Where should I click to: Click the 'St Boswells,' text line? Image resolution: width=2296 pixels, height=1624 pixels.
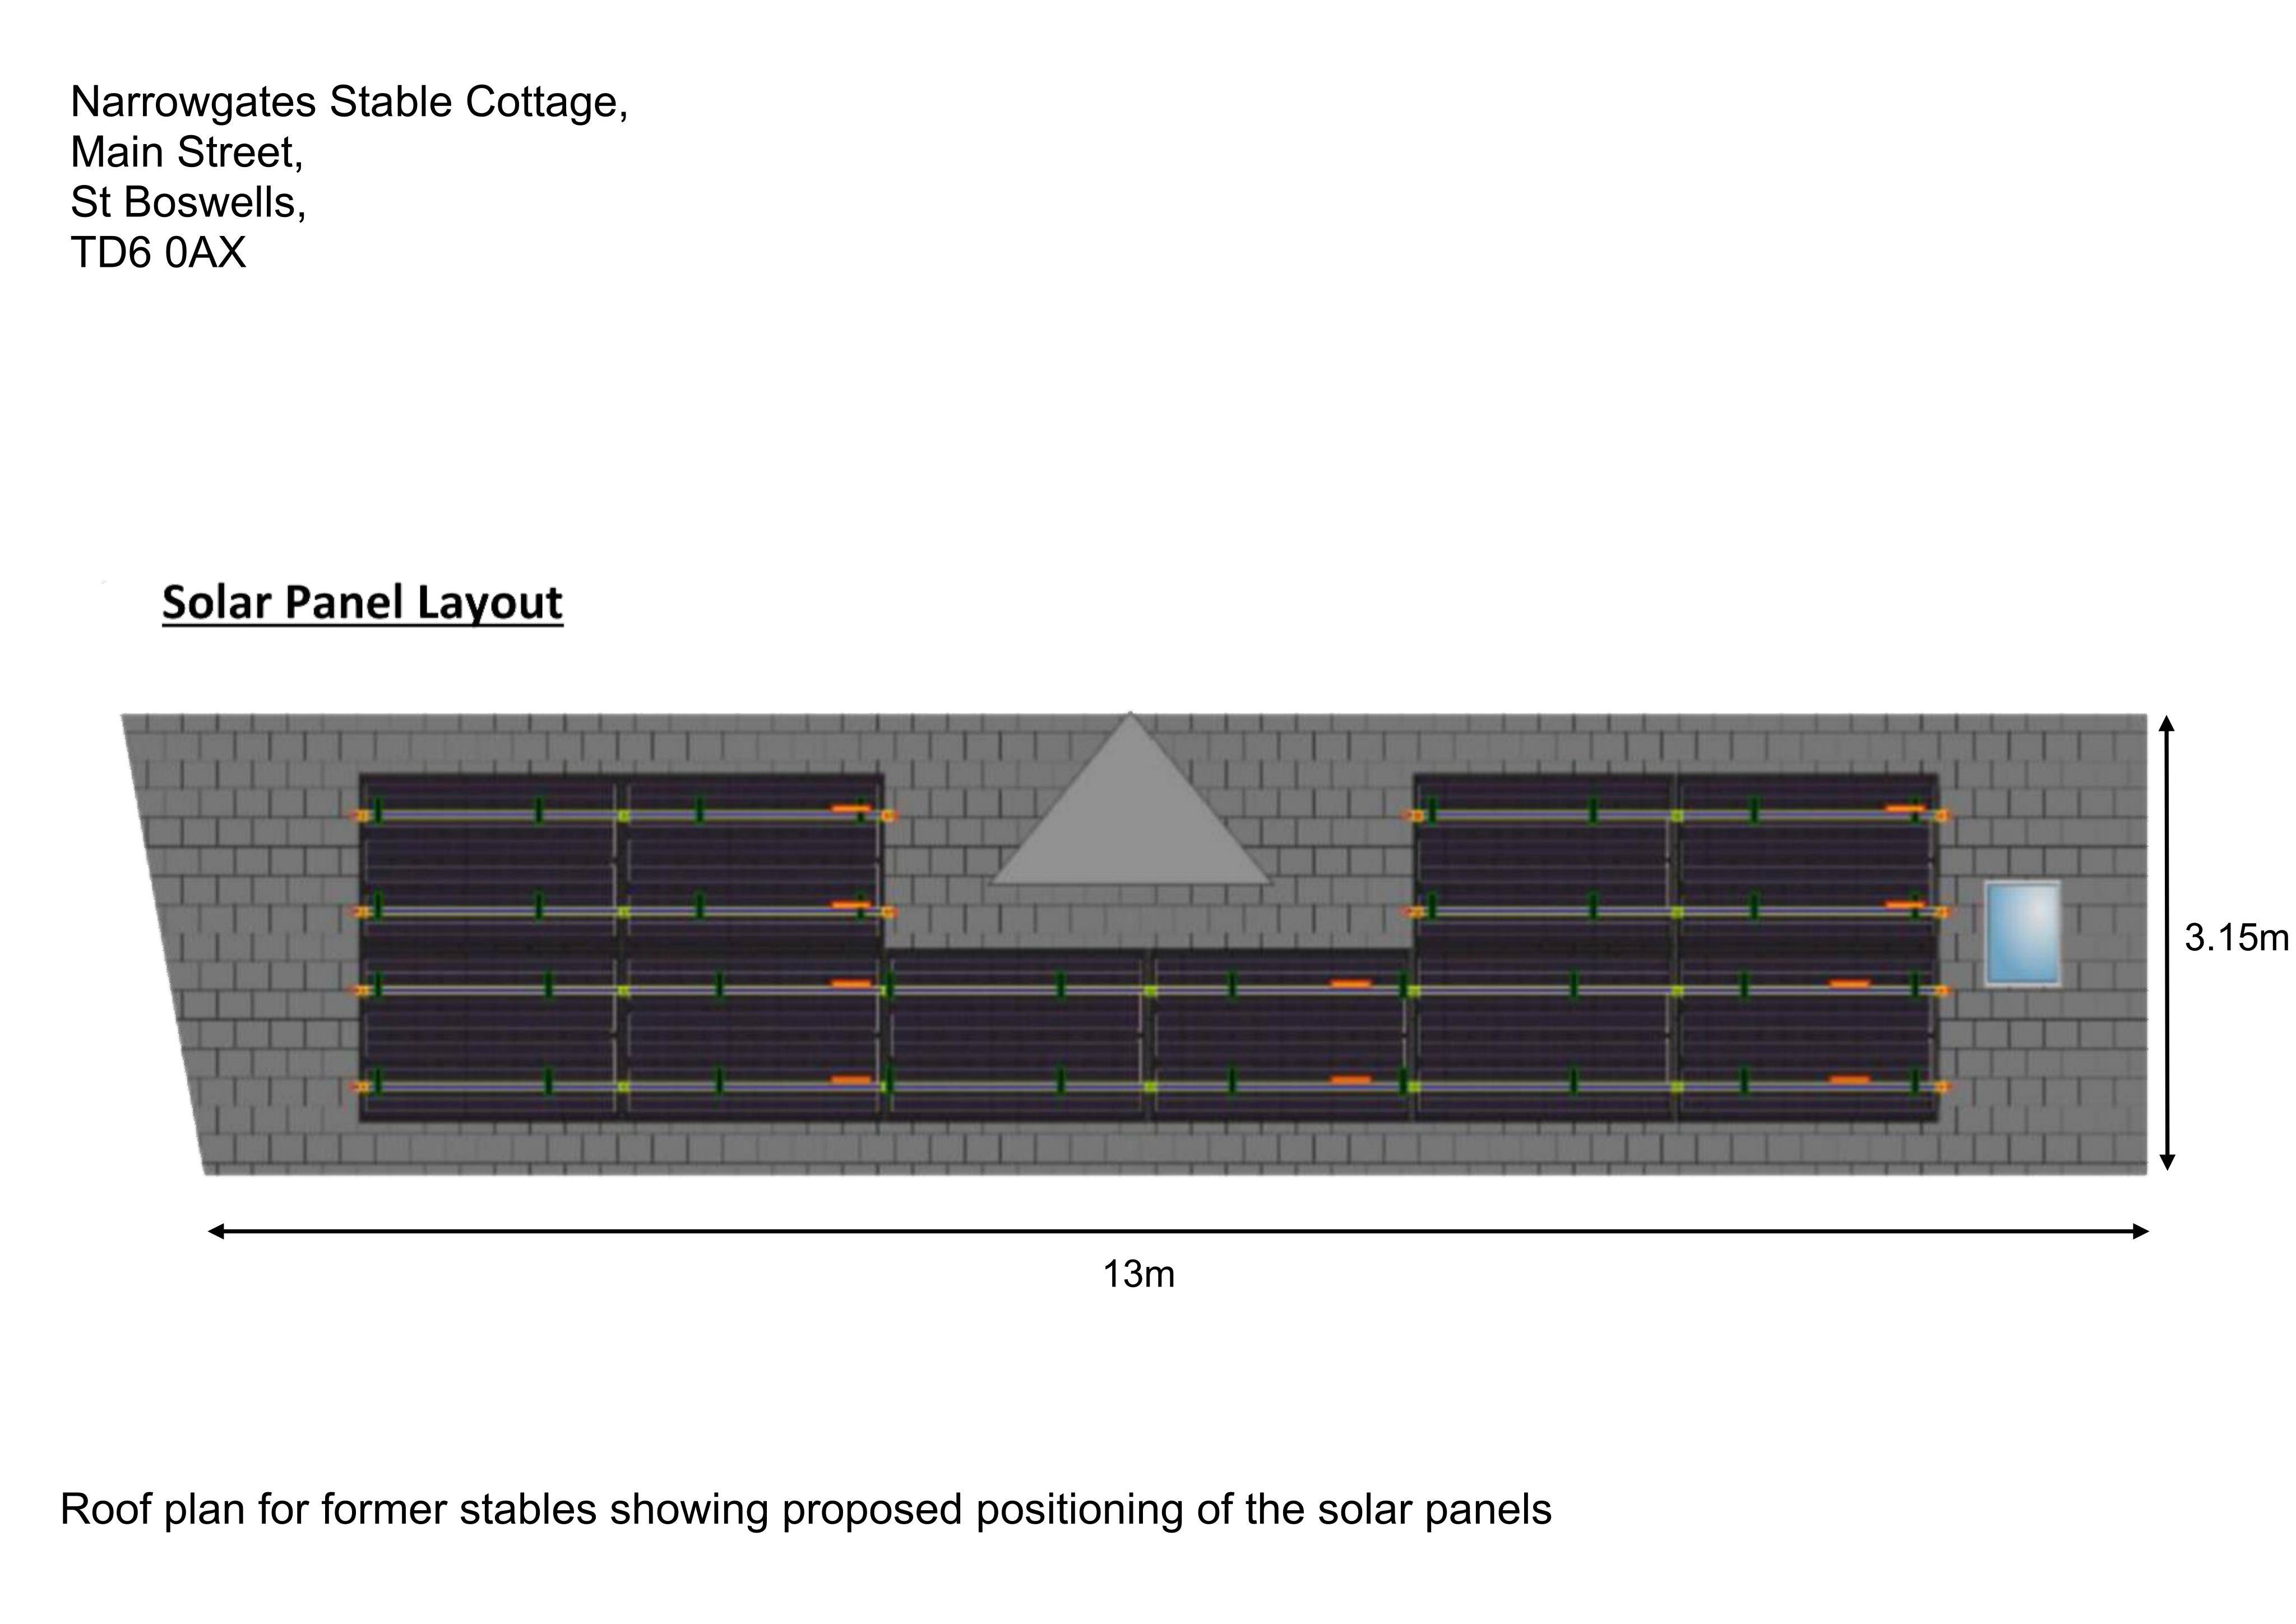pyautogui.click(x=188, y=203)
